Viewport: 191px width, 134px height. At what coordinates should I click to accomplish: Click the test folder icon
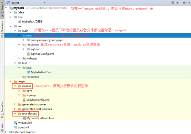pyautogui.click(x=20, y=63)
